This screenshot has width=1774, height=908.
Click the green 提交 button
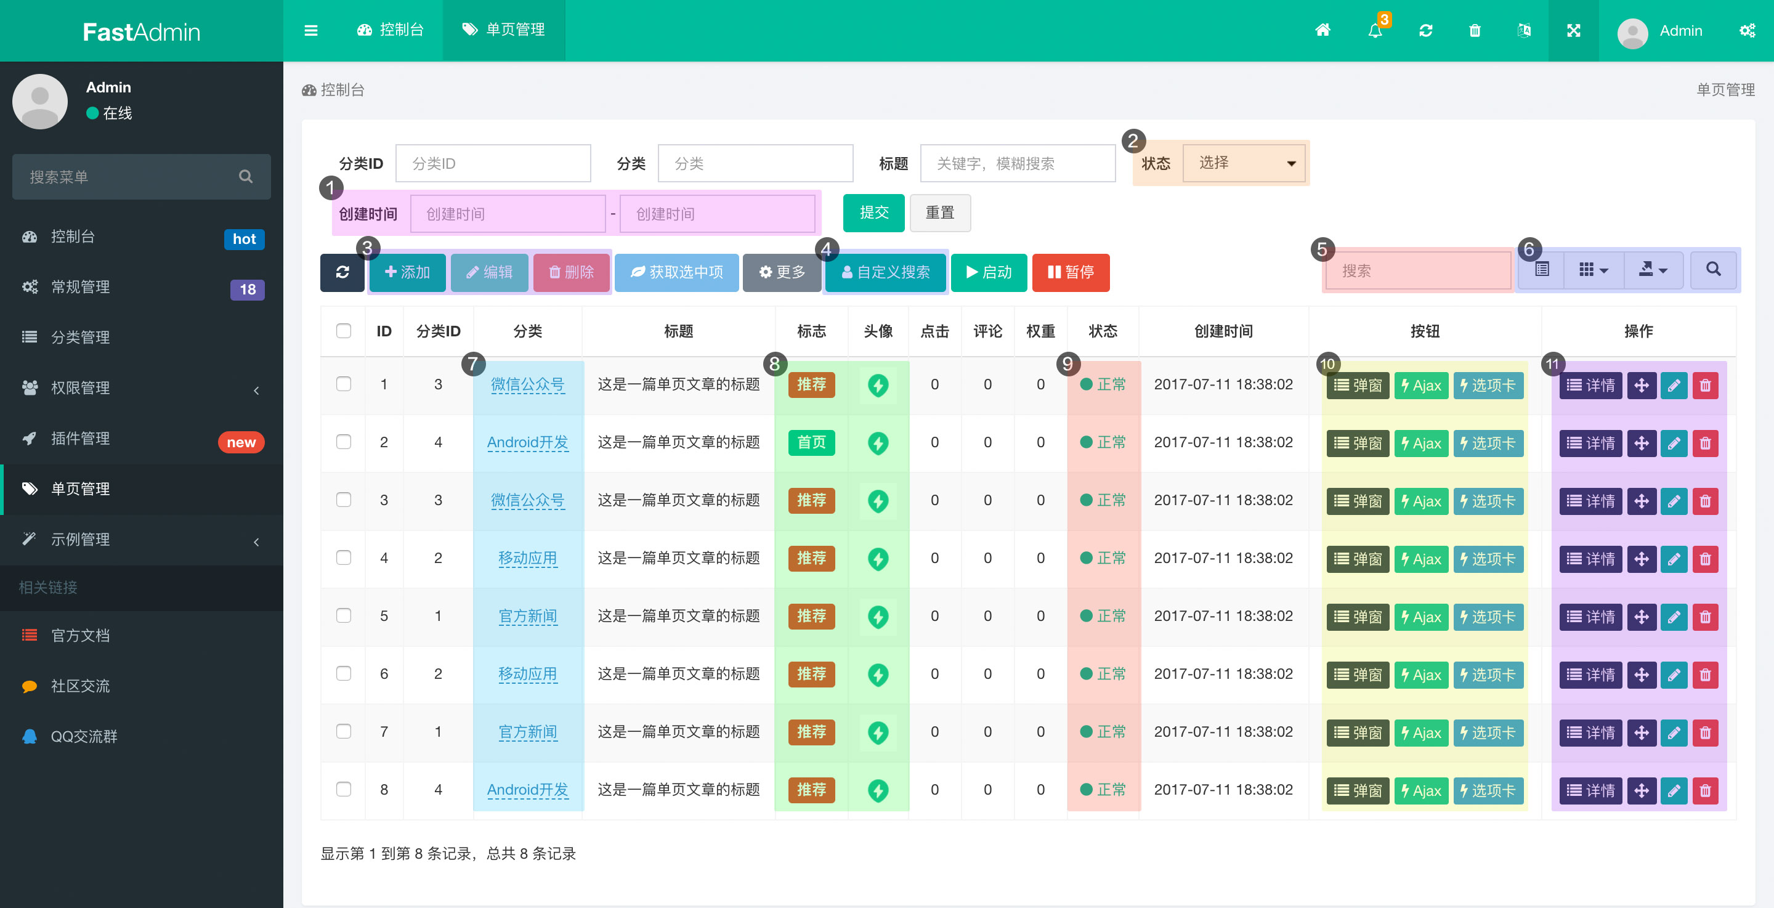[873, 213]
